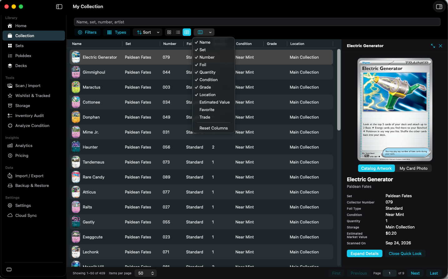Switch to list view layout
448x279 pixels.
pyautogui.click(x=178, y=32)
